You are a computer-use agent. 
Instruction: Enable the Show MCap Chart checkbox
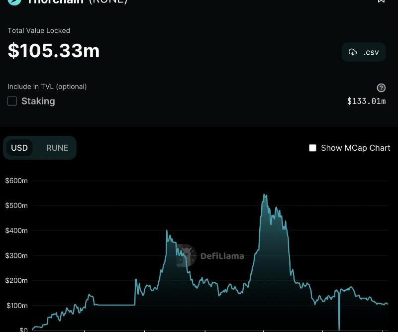coord(312,148)
